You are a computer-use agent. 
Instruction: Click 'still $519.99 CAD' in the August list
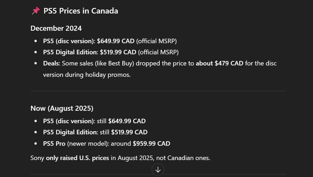pyautogui.click(x=124, y=132)
